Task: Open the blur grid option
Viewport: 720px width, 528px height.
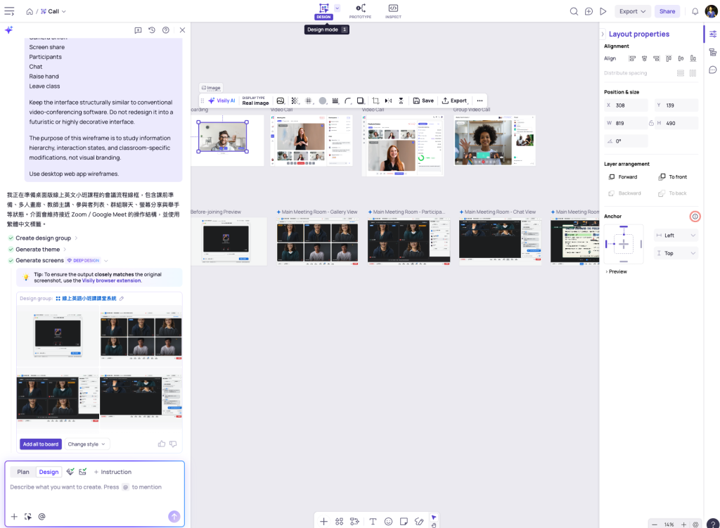Action: point(309,101)
